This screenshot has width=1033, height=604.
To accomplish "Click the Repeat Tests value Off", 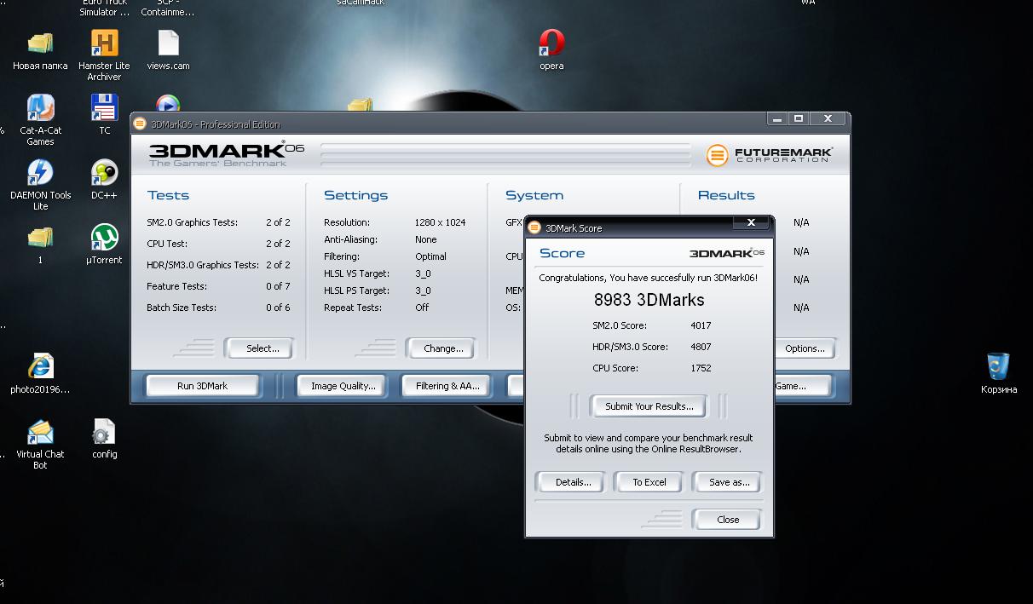I will coord(422,308).
